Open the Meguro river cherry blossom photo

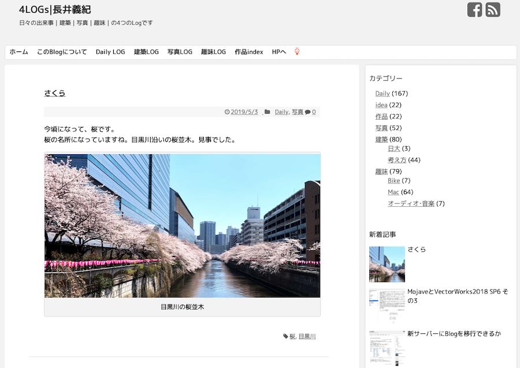pyautogui.click(x=183, y=225)
